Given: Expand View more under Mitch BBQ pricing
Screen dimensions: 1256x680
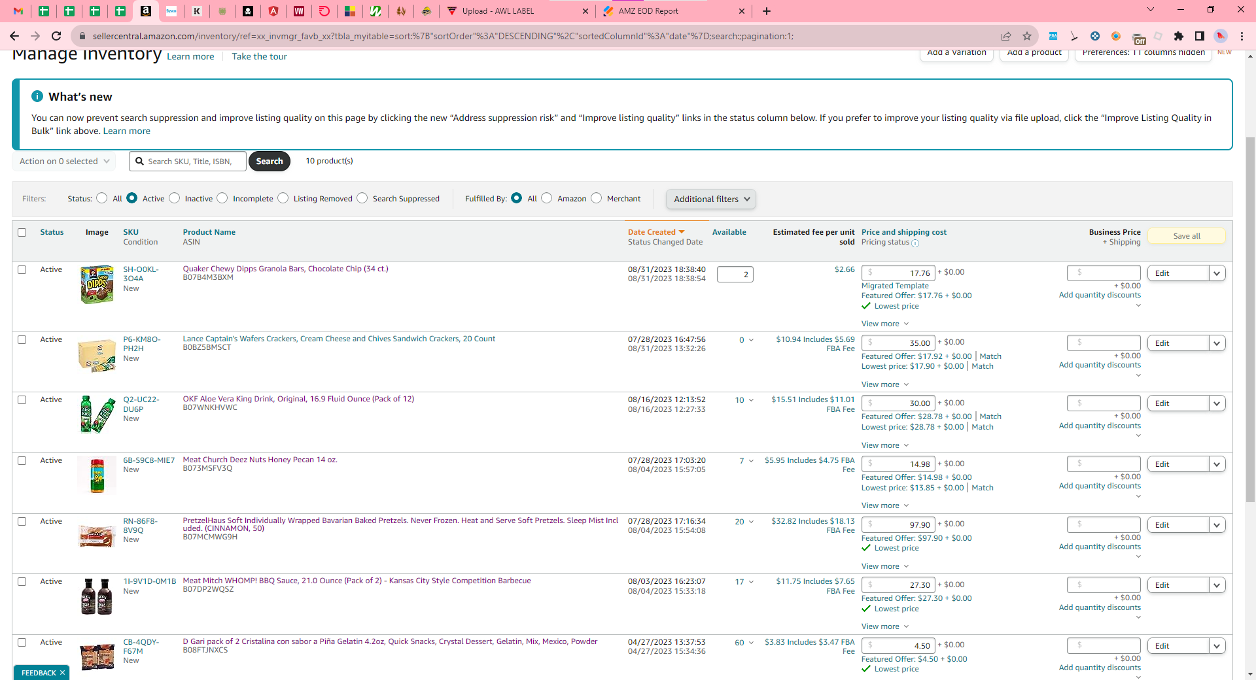Looking at the screenshot, I should click(x=885, y=626).
